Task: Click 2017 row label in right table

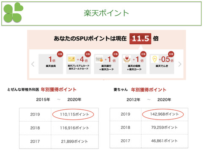Action: click(125, 141)
